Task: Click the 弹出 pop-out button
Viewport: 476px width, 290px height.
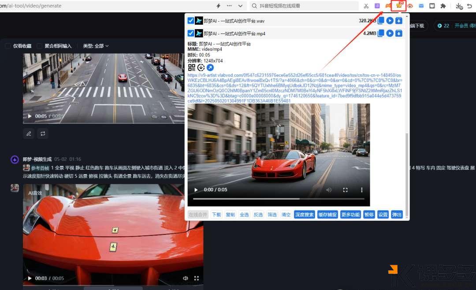Action: point(397,215)
